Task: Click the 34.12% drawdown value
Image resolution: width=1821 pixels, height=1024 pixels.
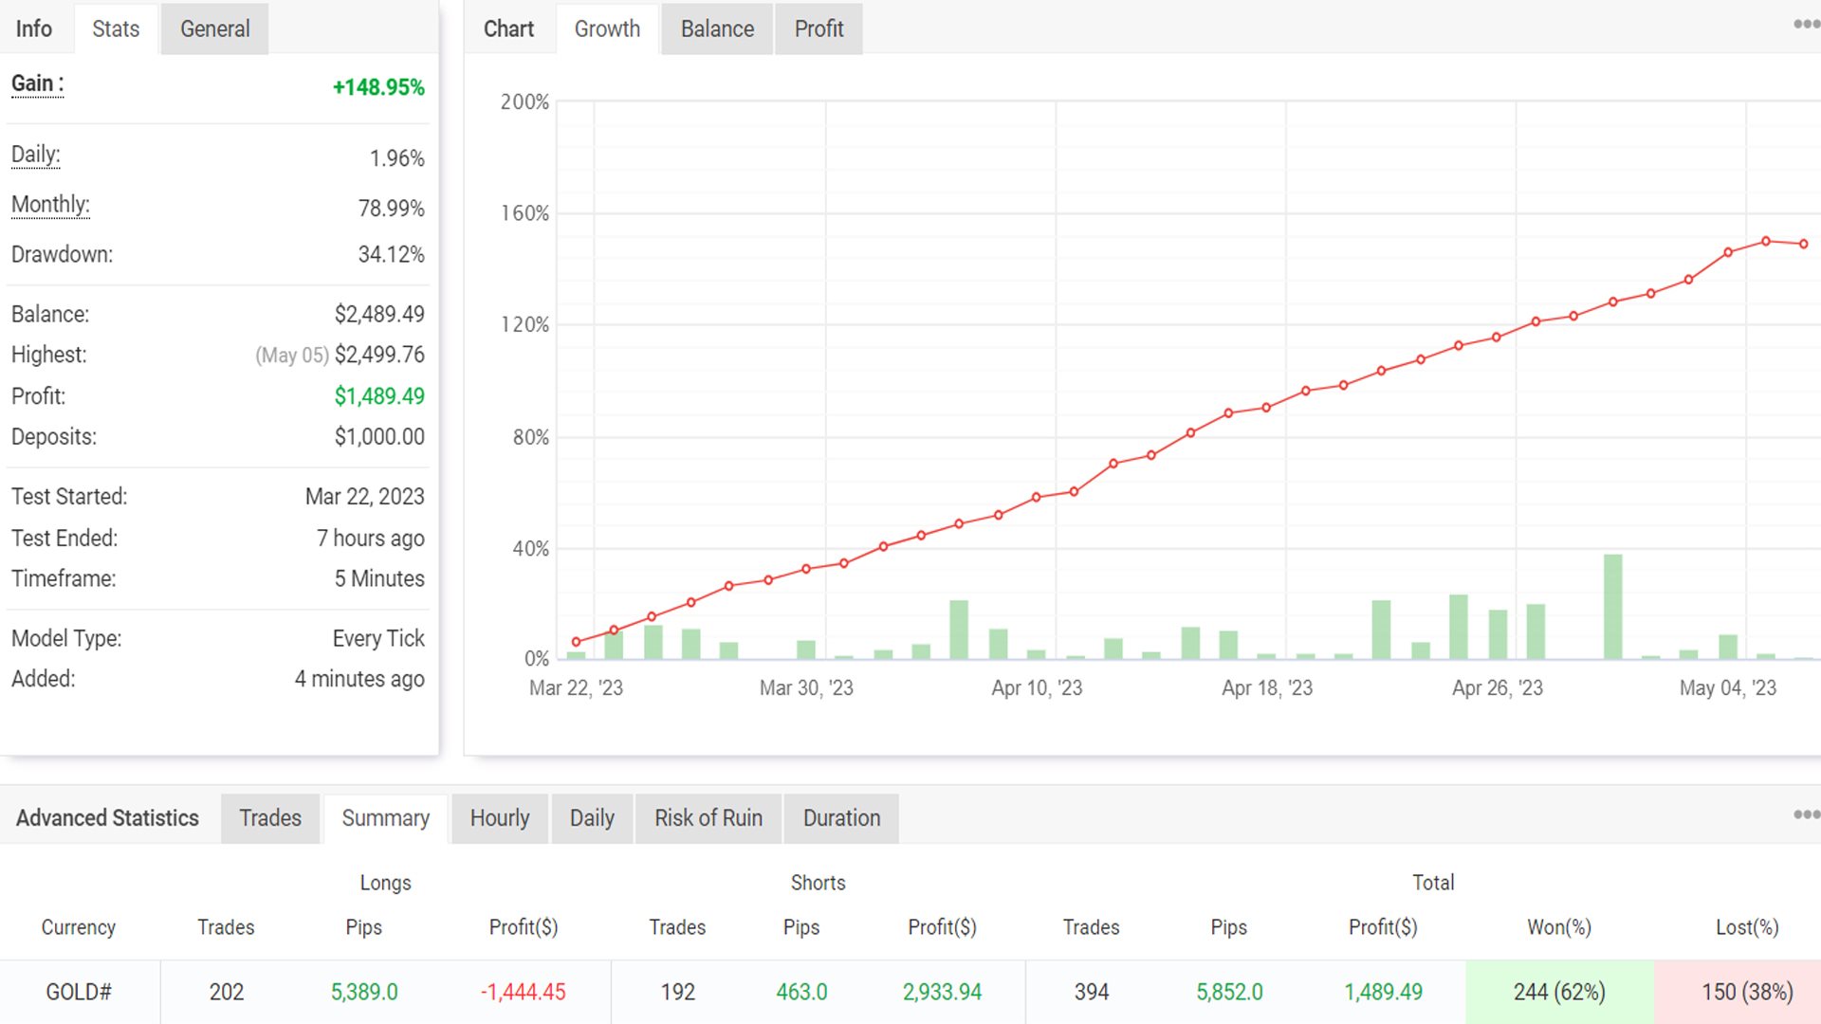Action: (x=391, y=255)
